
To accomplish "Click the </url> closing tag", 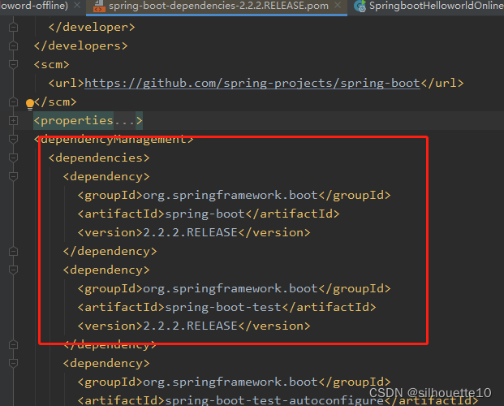I will coord(442,84).
